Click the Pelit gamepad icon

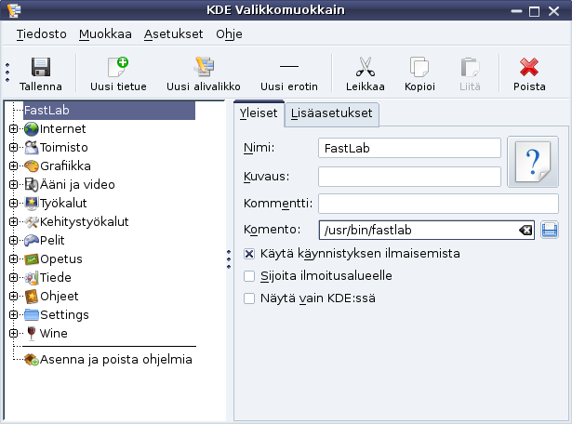pos(32,240)
